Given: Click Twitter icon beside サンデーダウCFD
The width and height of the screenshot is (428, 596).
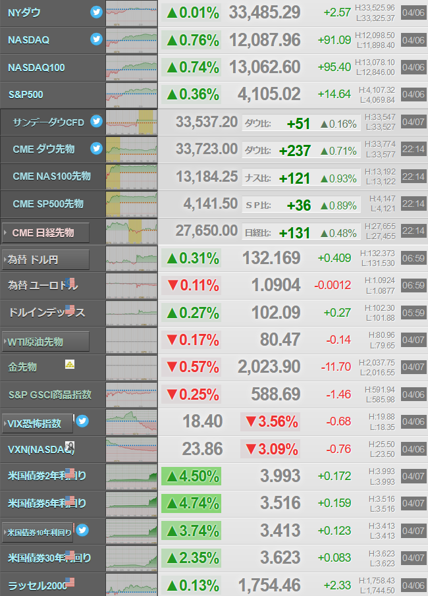Looking at the screenshot, I should [x=96, y=121].
